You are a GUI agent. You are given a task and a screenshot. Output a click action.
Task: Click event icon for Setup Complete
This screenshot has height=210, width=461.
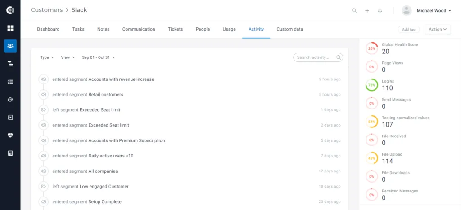(44, 202)
